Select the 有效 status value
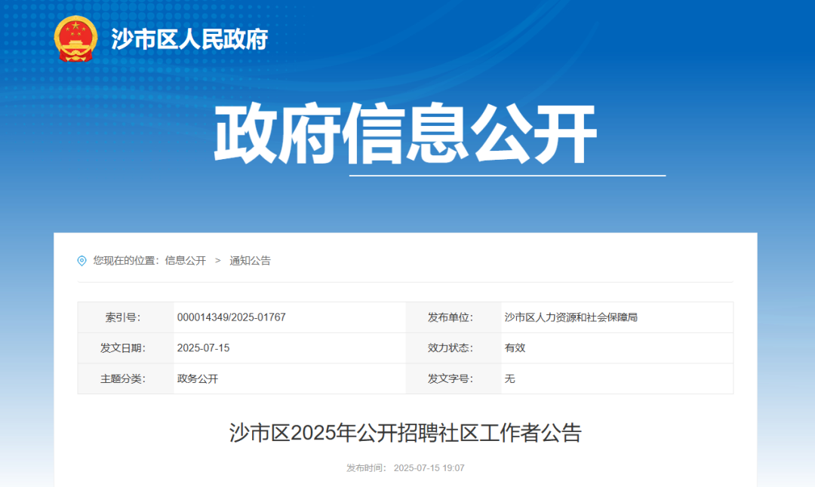This screenshot has width=815, height=487. 515,348
